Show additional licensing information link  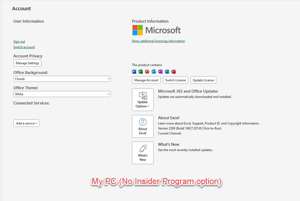pos(158,41)
